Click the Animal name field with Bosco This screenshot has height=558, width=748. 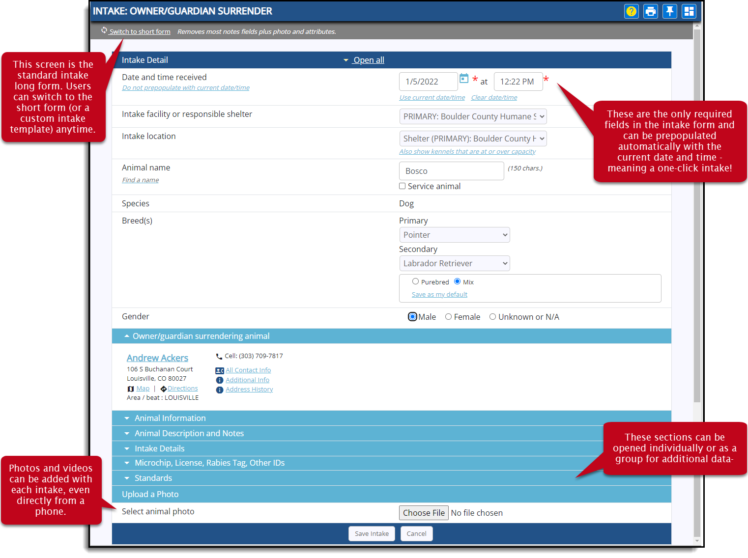tap(452, 171)
